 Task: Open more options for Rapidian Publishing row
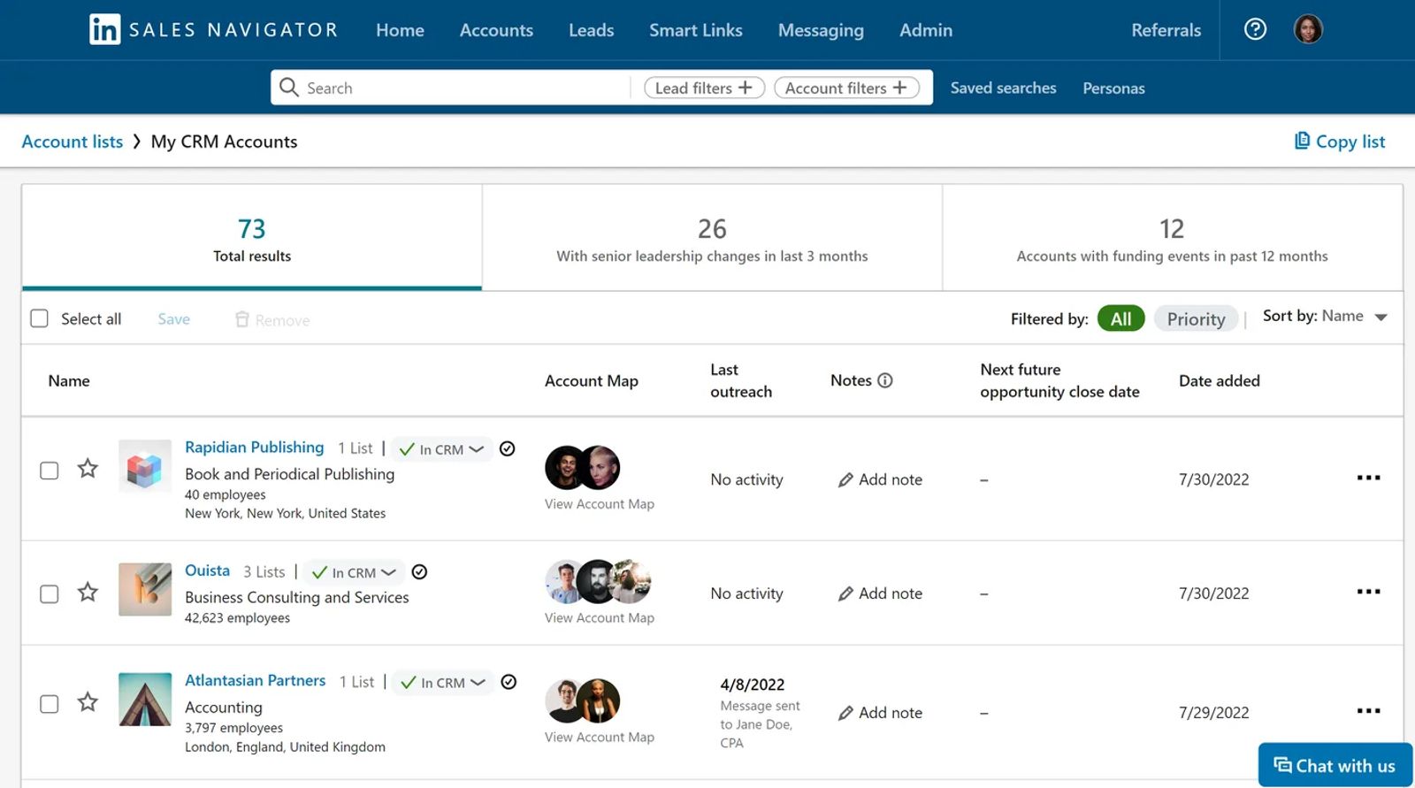[x=1368, y=478]
